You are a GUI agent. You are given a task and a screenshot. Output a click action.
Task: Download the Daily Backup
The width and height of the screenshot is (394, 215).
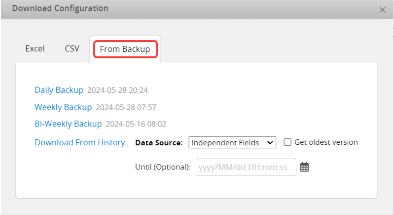pos(59,90)
